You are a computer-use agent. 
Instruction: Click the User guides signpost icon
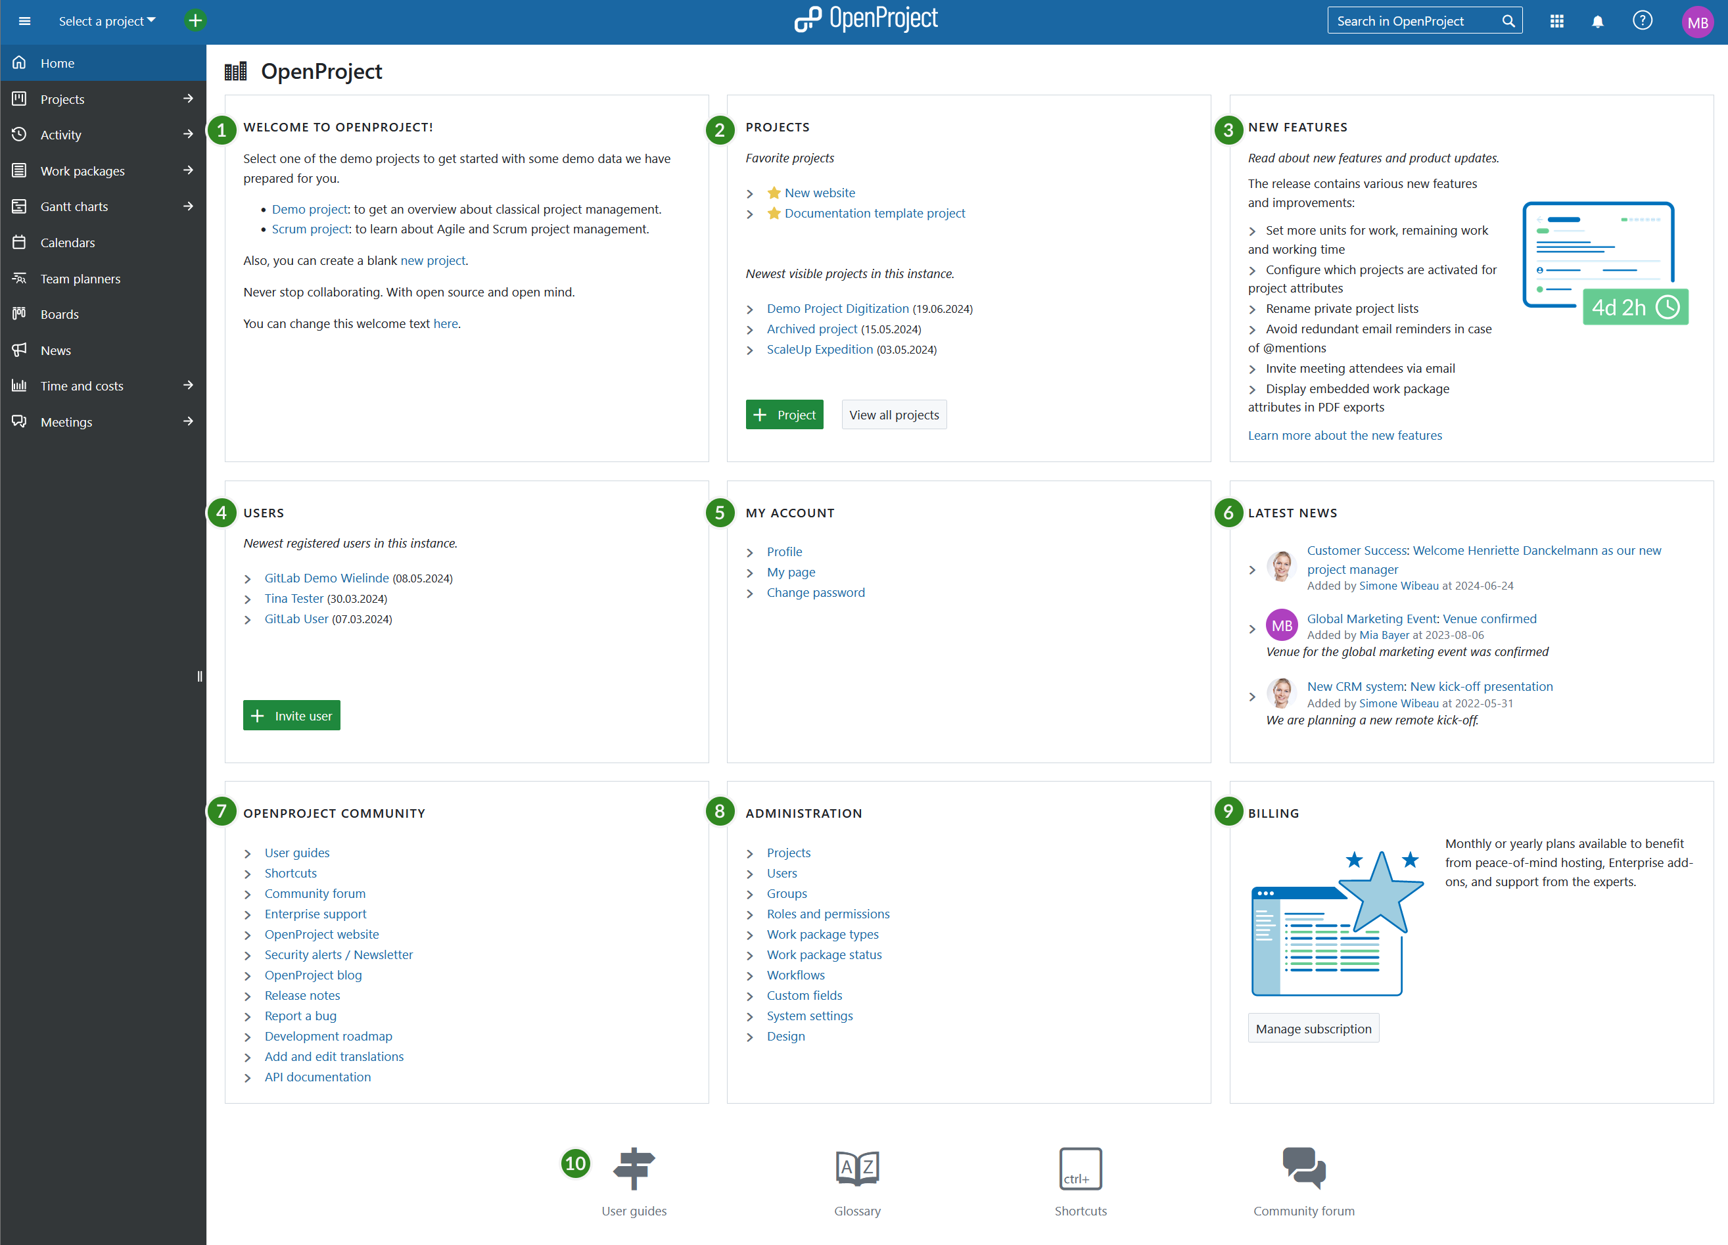(x=633, y=1168)
